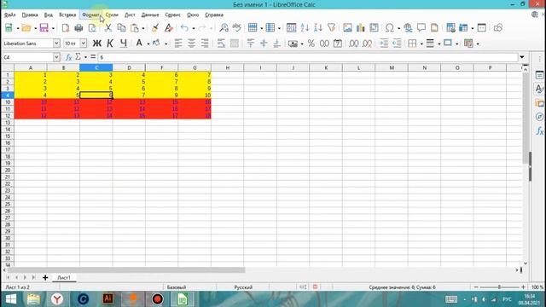The height and width of the screenshot is (307, 546).
Task: Click the Base taskbar status Базовый
Action: click(177, 287)
